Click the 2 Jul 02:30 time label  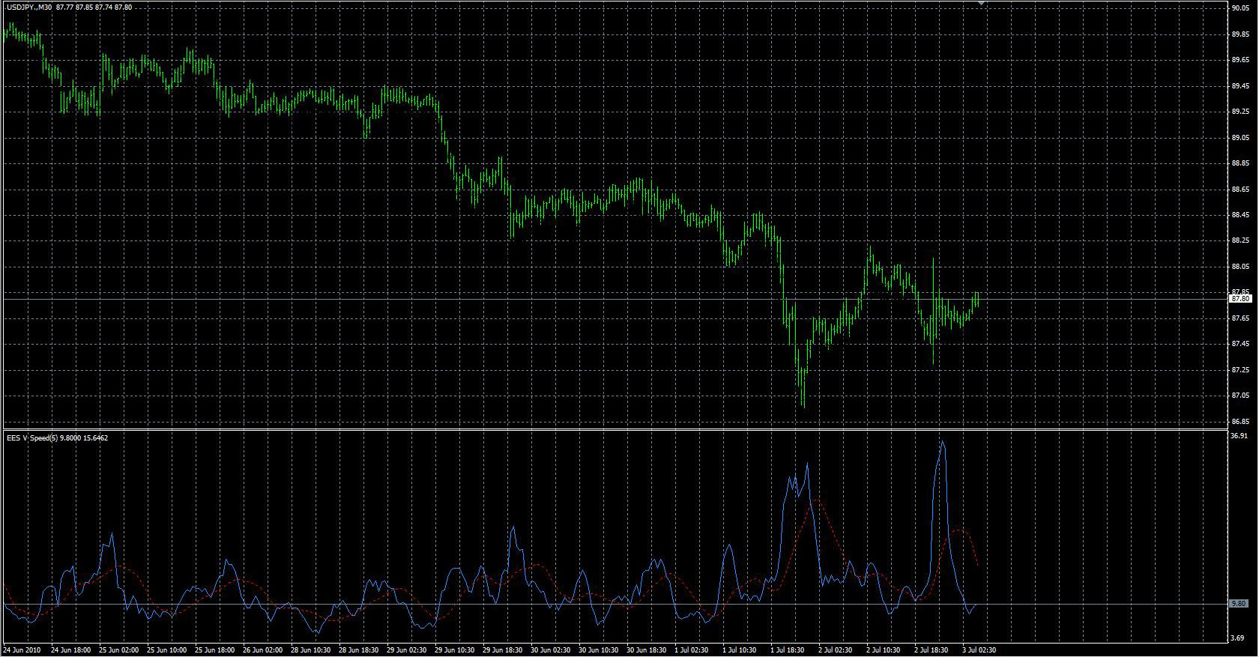pyautogui.click(x=836, y=650)
